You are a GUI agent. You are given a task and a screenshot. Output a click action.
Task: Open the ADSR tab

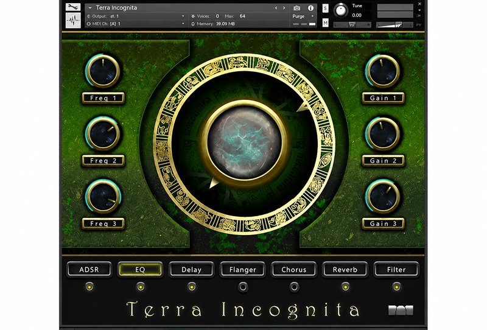click(89, 269)
